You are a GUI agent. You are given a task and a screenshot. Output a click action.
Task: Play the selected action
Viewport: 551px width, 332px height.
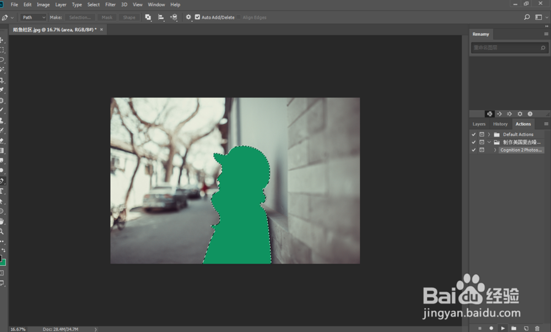[503, 328]
